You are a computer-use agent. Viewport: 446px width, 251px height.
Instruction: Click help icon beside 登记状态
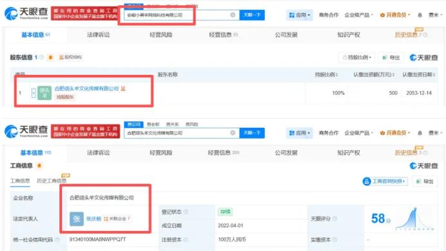[x=186, y=212]
